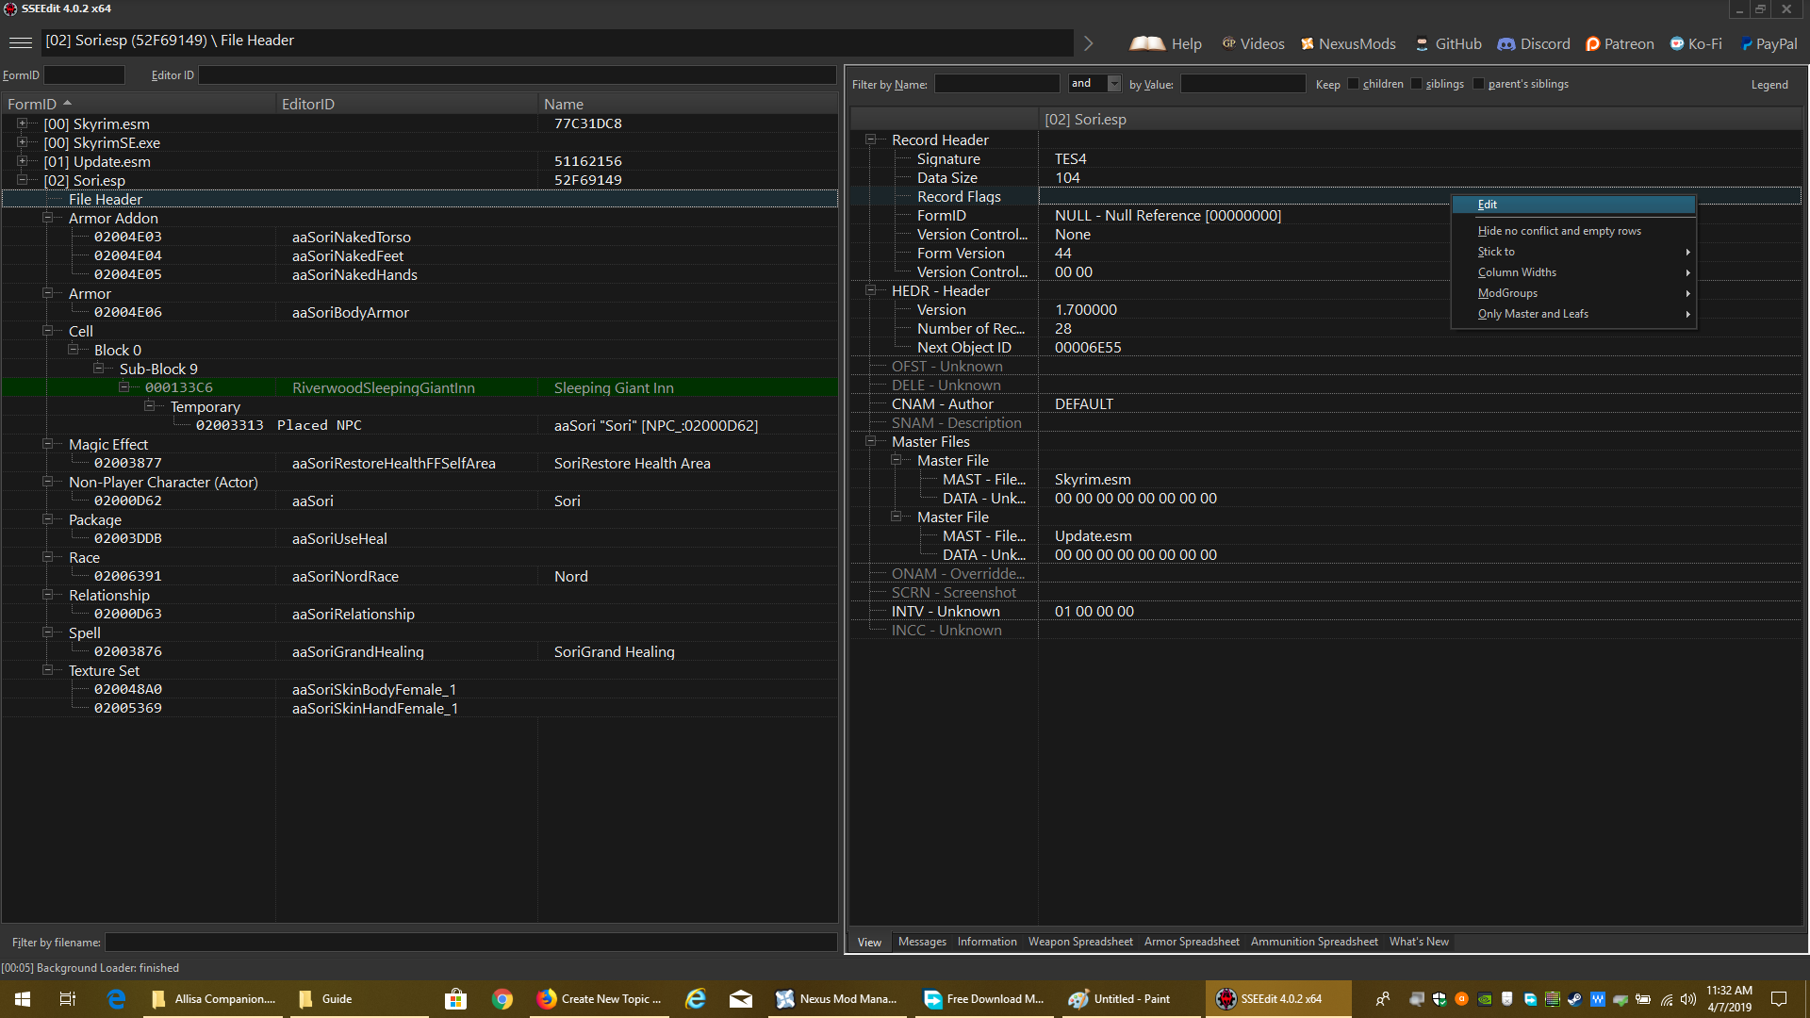Viewport: 1810px width, 1018px height.
Task: Collapse the Record Header section
Action: pyautogui.click(x=871, y=140)
